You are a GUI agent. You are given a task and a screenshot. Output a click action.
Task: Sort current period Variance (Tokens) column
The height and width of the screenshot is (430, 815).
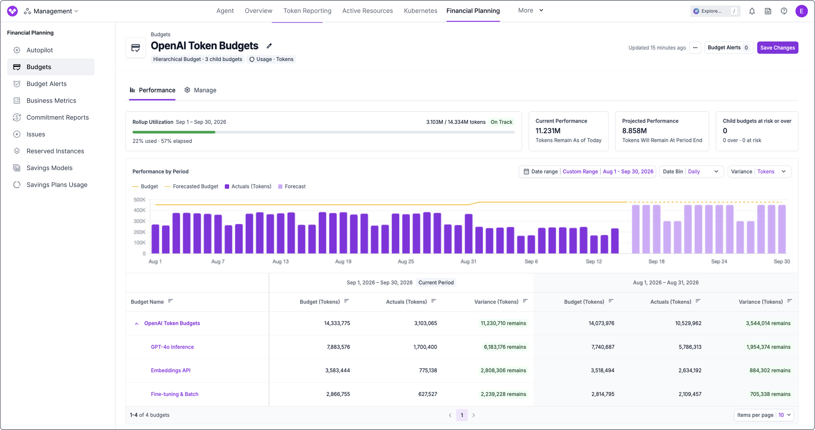pyautogui.click(x=526, y=301)
